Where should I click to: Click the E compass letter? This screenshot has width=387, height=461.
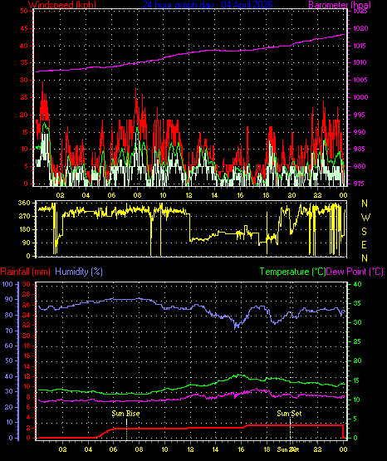coord(364,245)
